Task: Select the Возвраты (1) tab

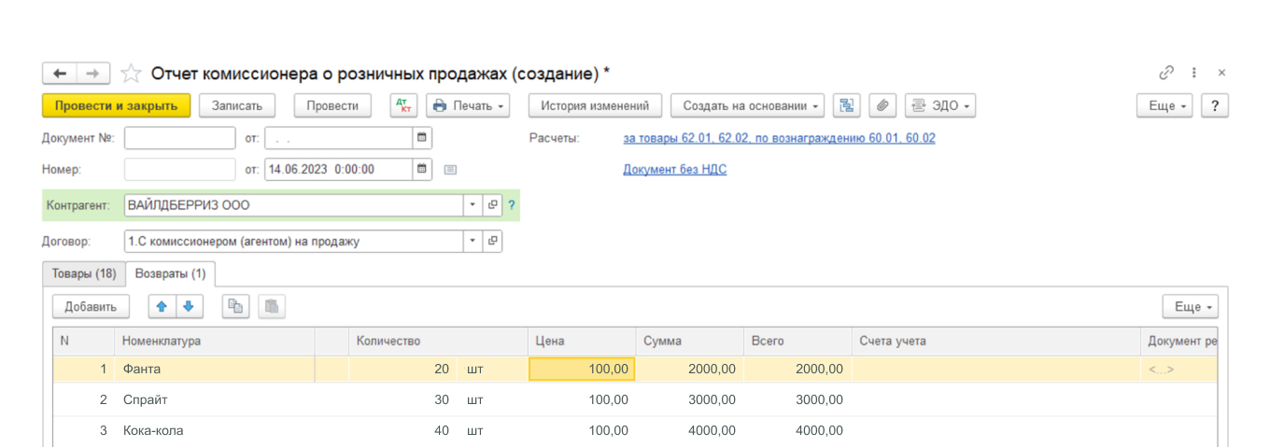Action: pyautogui.click(x=170, y=273)
